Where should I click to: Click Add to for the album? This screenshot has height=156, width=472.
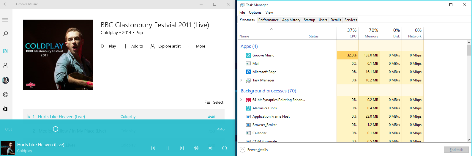pyautogui.click(x=133, y=46)
